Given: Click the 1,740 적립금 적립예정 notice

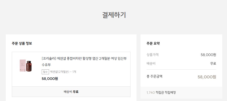Looking at the screenshot, I should 161,92.
